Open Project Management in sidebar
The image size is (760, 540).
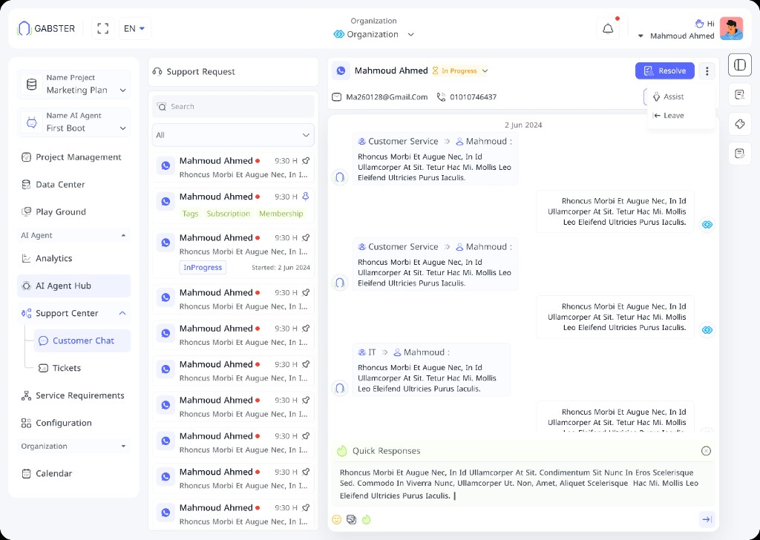tap(73, 157)
